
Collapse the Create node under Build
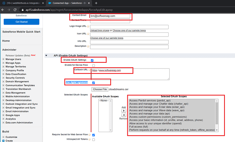point(3,141)
